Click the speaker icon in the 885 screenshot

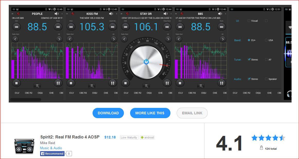tap(220, 14)
